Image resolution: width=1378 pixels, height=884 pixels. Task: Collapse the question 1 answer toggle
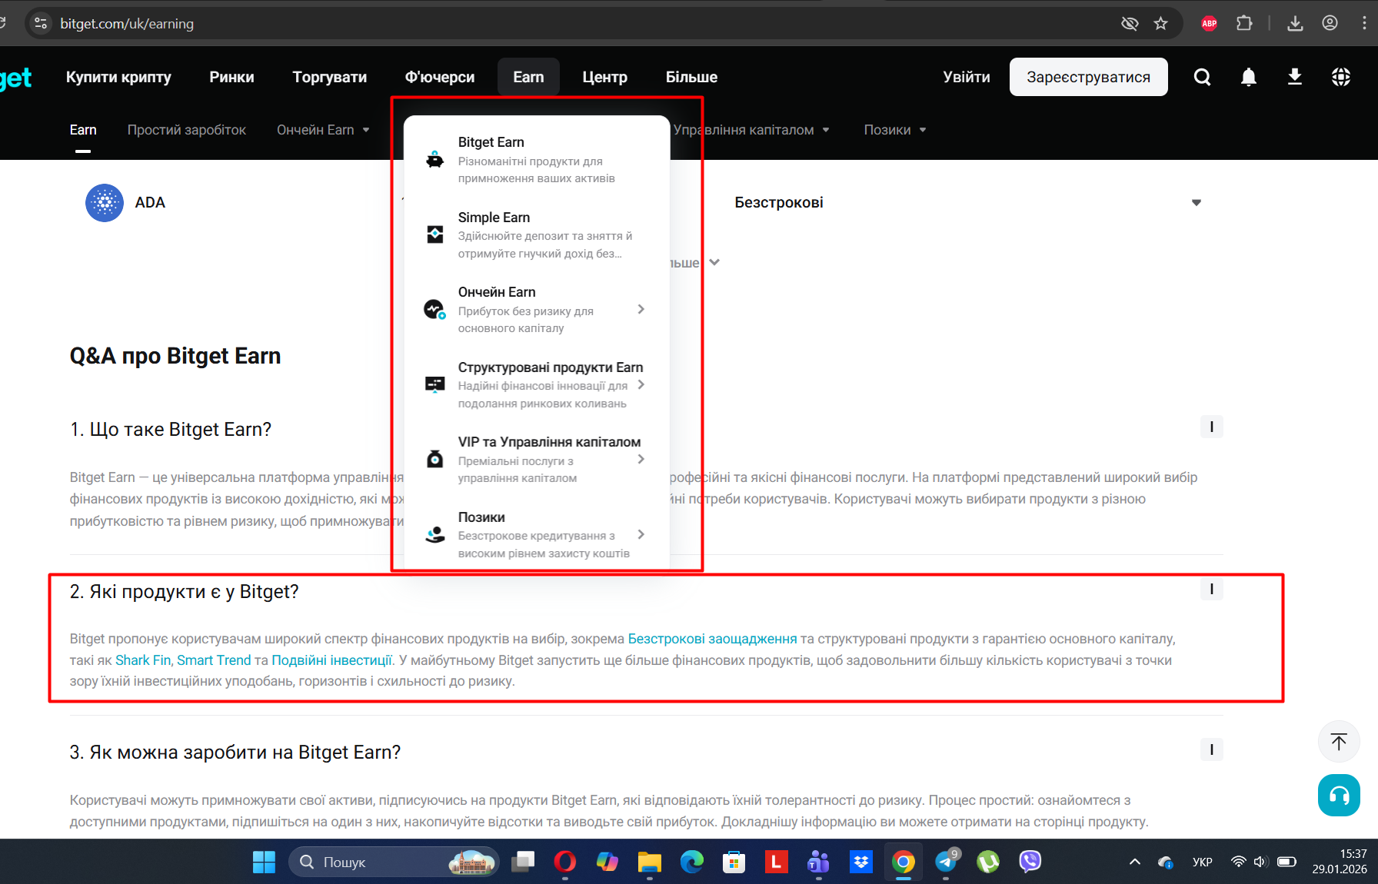click(1212, 427)
